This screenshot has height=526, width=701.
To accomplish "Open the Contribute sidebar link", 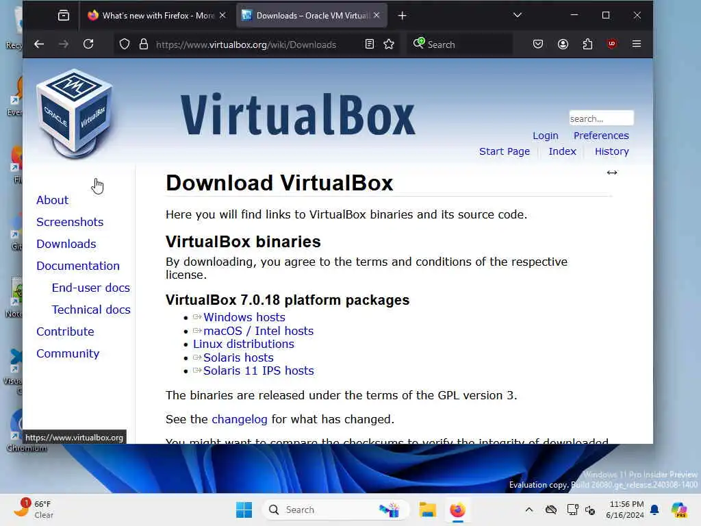I will [65, 332].
